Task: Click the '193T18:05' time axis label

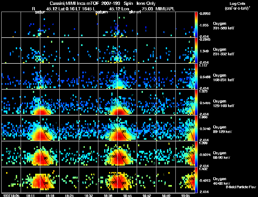Action: coord(11,196)
